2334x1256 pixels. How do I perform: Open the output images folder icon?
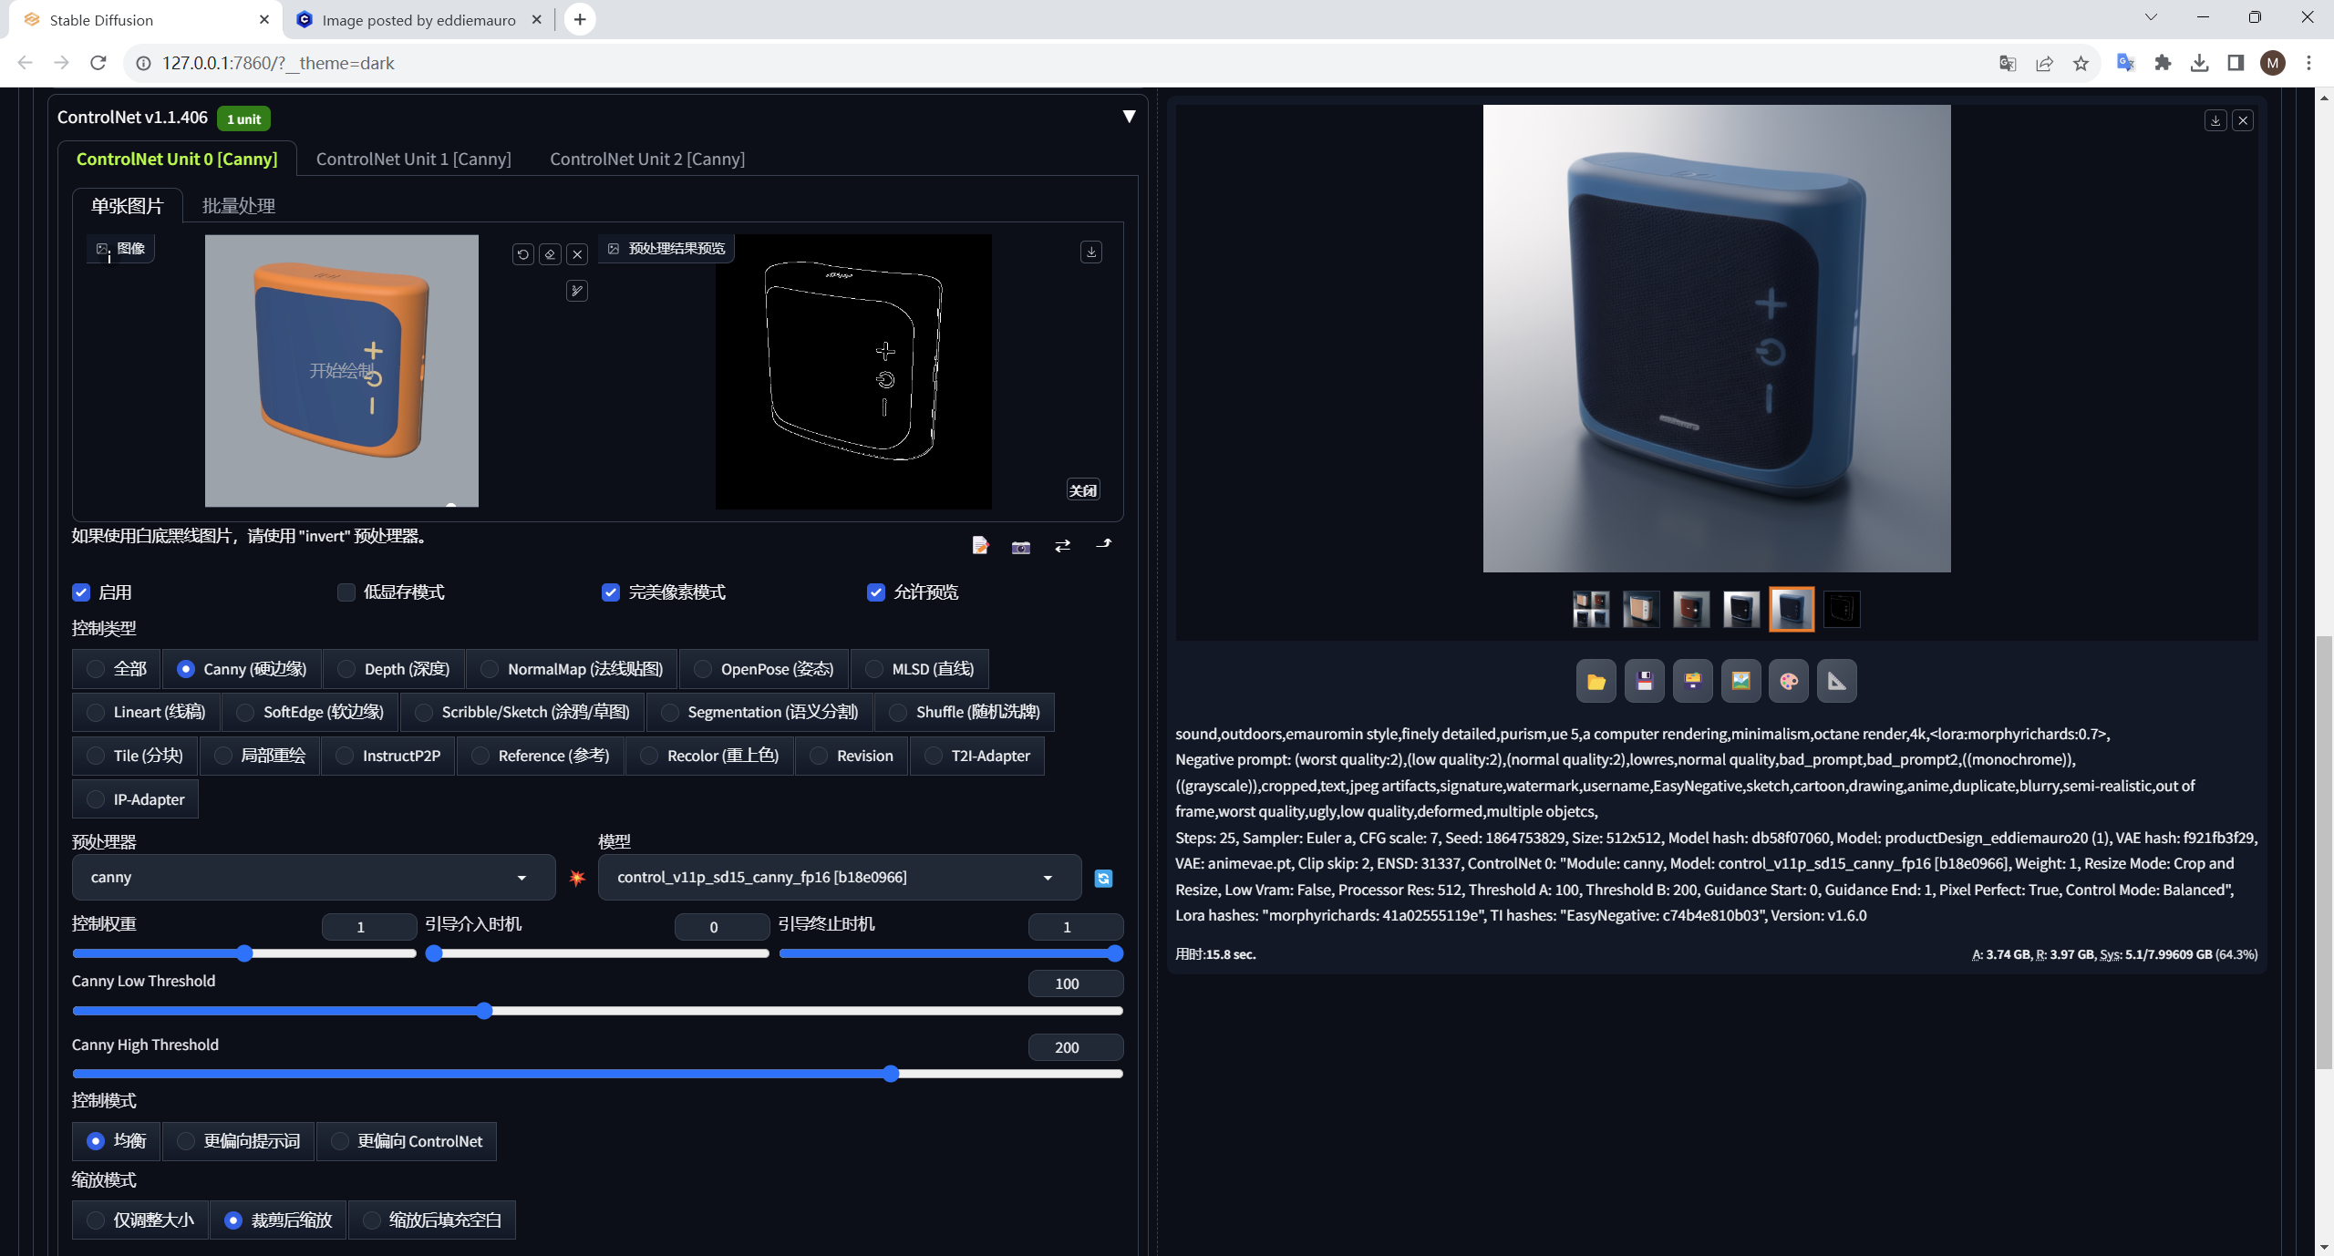coord(1596,681)
